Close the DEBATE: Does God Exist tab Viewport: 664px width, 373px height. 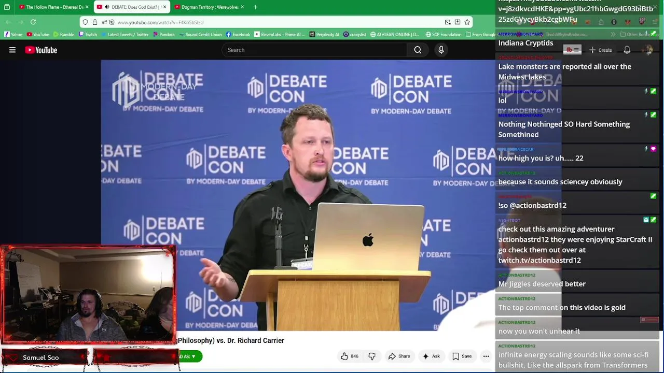coord(164,7)
